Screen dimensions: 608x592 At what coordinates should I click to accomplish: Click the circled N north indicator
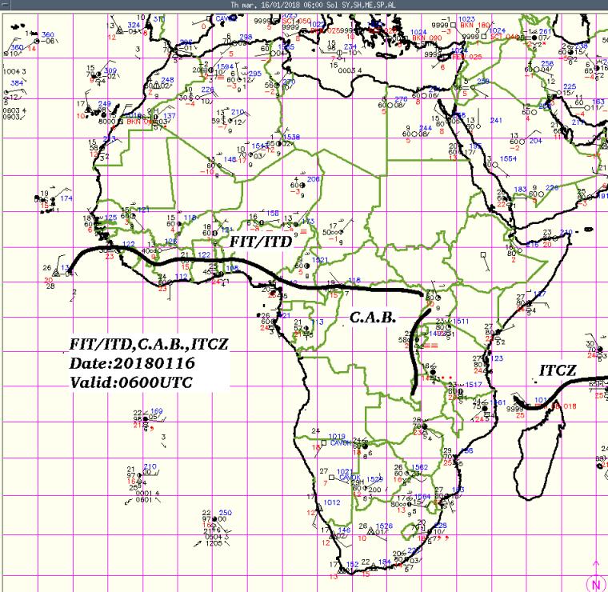(596, 584)
